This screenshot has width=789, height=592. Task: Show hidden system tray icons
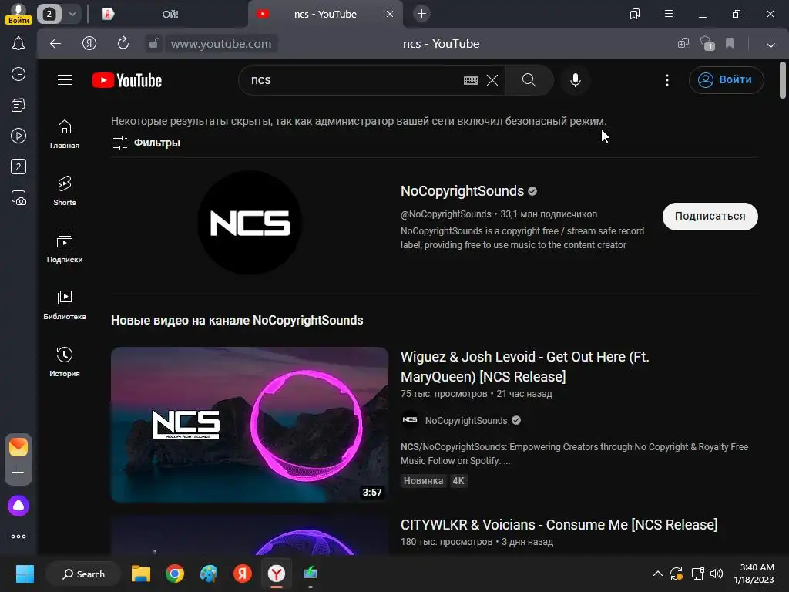pyautogui.click(x=657, y=573)
